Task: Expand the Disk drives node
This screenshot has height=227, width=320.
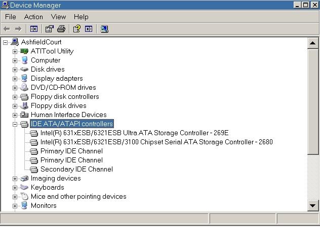Action: pos(15,70)
